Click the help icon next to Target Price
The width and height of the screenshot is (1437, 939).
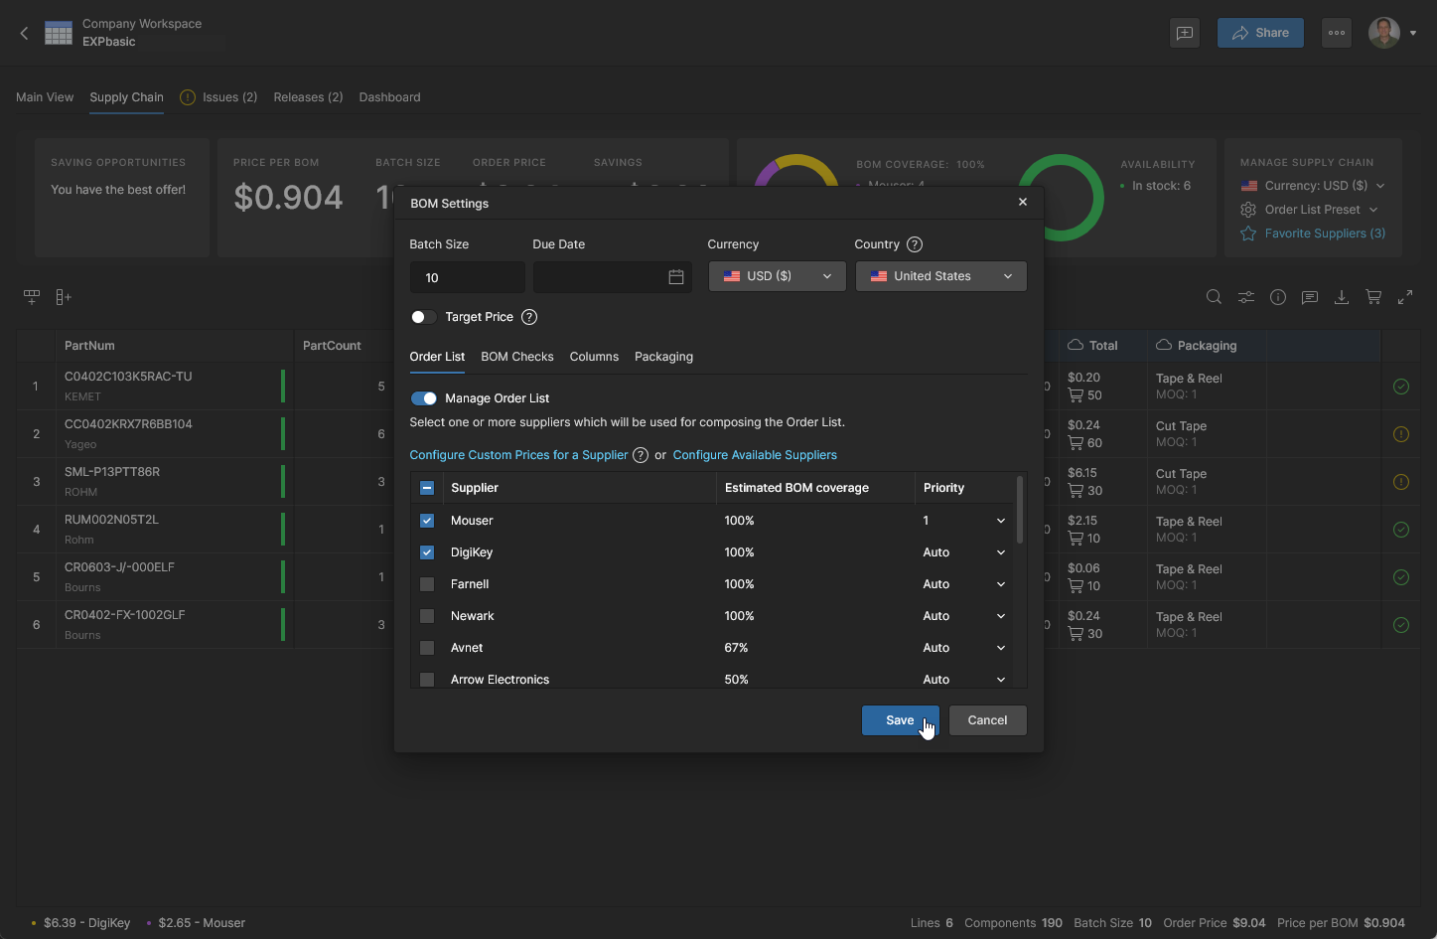click(529, 317)
